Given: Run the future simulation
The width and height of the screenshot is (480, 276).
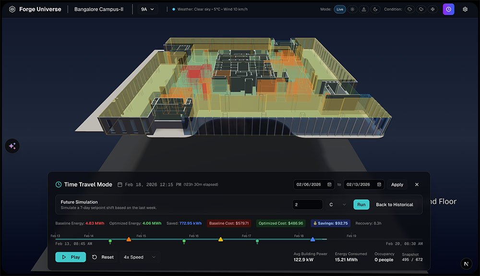Looking at the screenshot, I should pyautogui.click(x=361, y=204).
